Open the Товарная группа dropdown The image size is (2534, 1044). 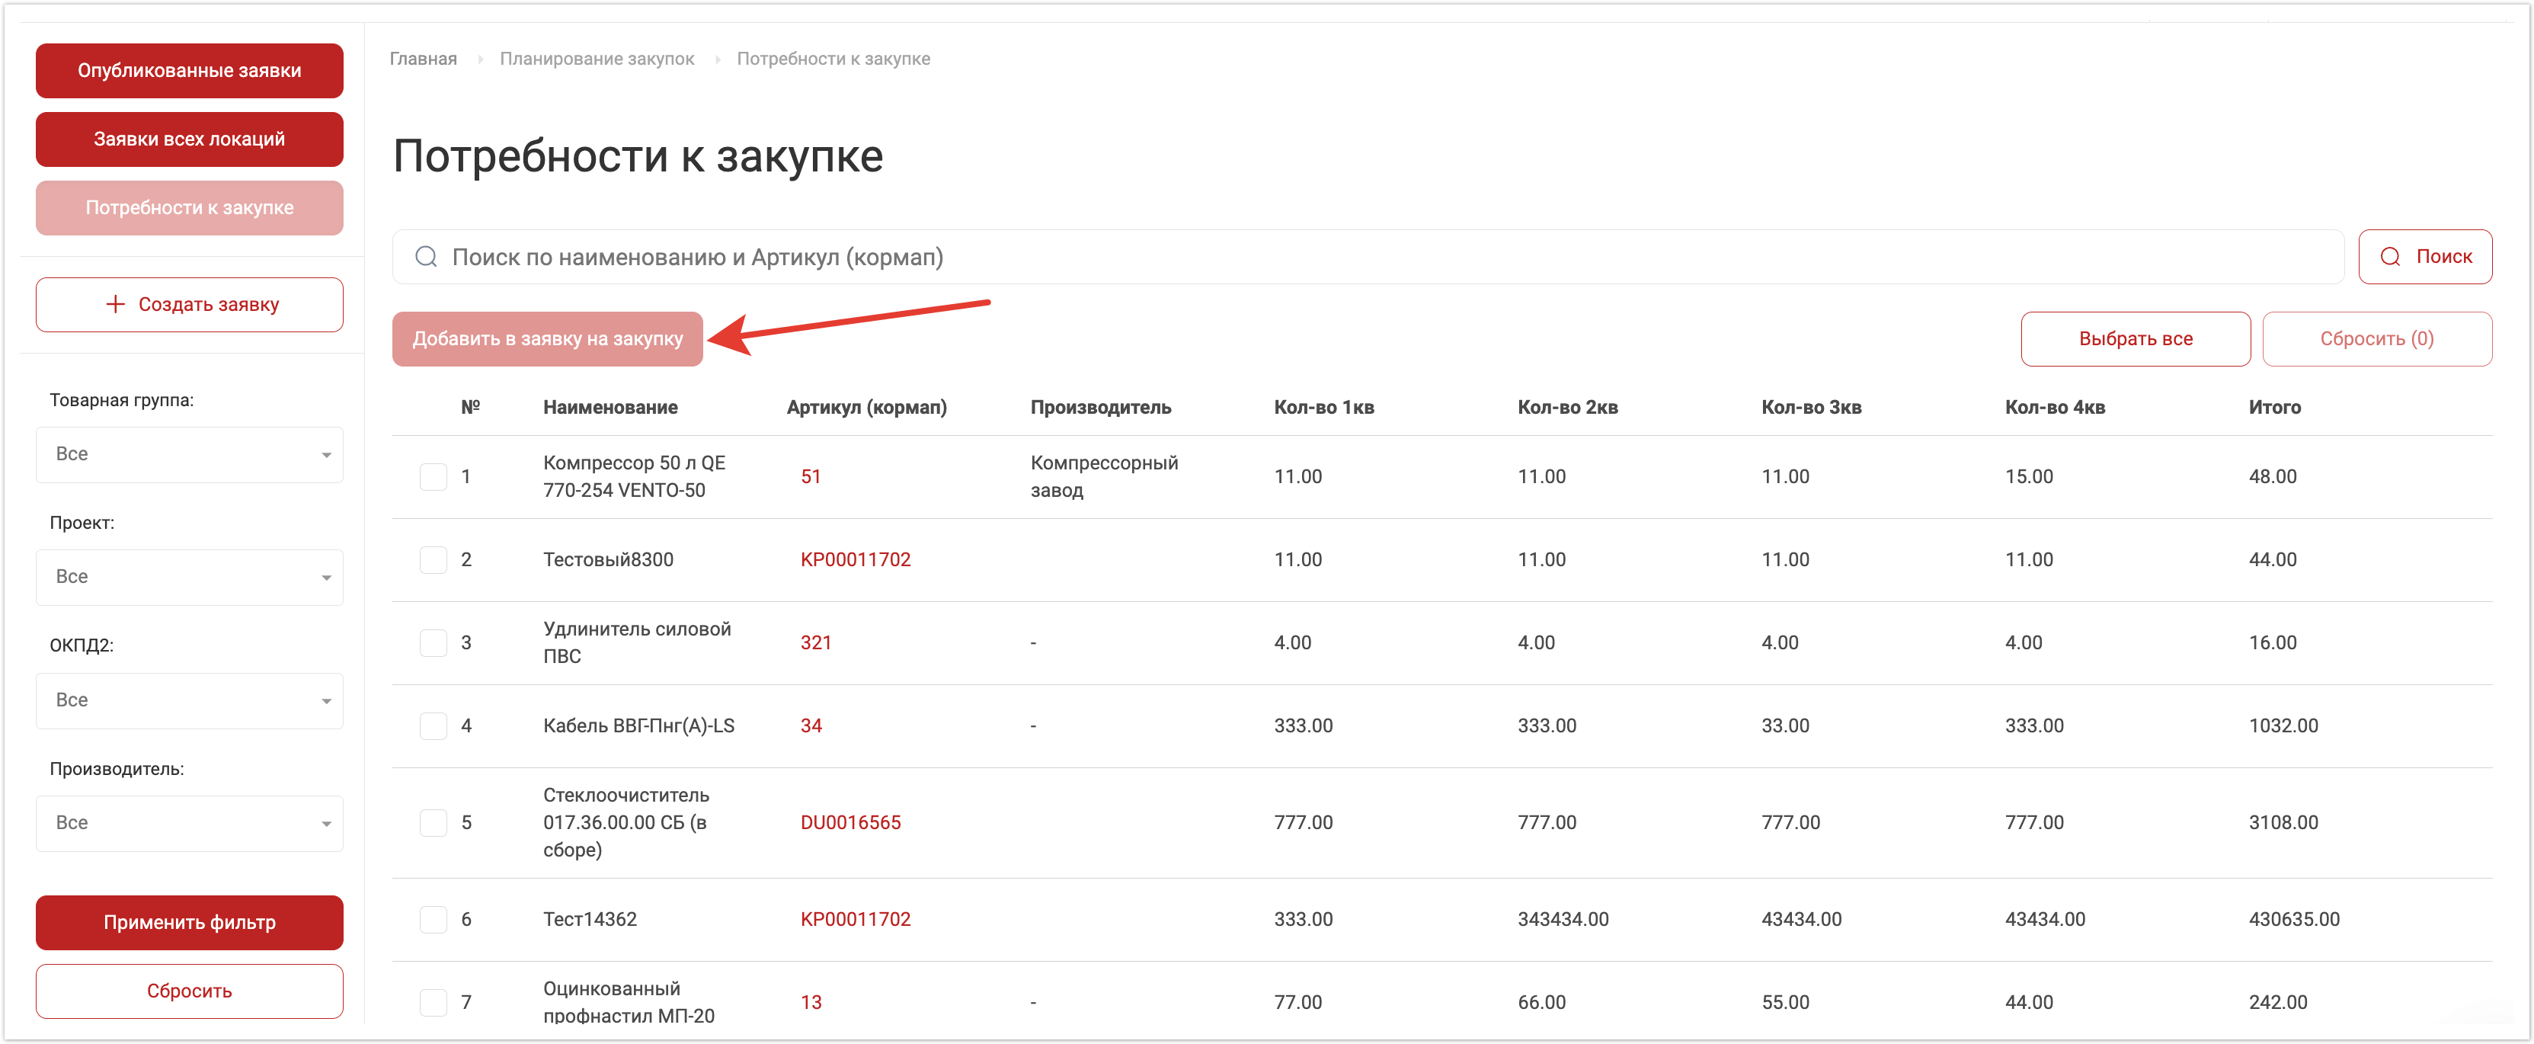point(189,455)
